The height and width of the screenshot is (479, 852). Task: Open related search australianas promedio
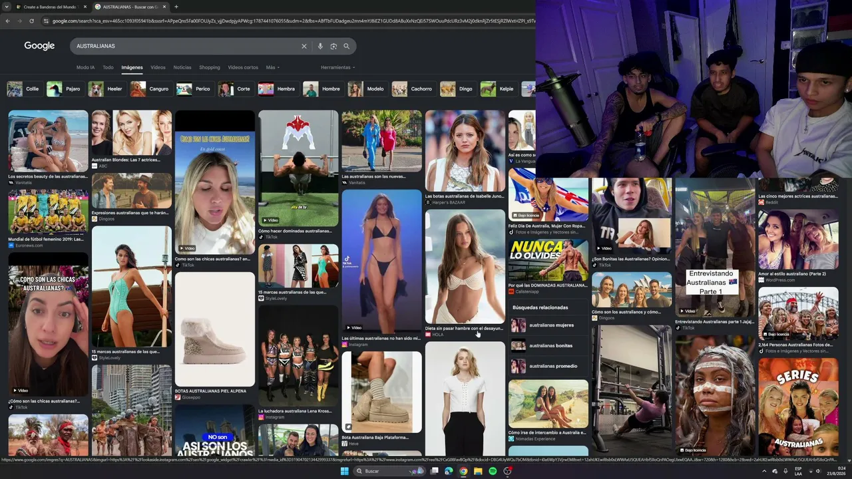tap(548, 366)
